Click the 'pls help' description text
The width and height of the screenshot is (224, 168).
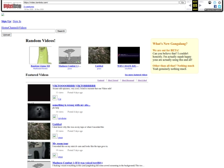[x=56, y=108]
